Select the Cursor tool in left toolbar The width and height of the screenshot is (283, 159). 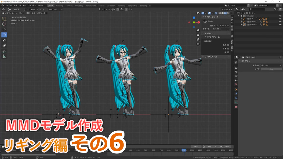(4, 24)
